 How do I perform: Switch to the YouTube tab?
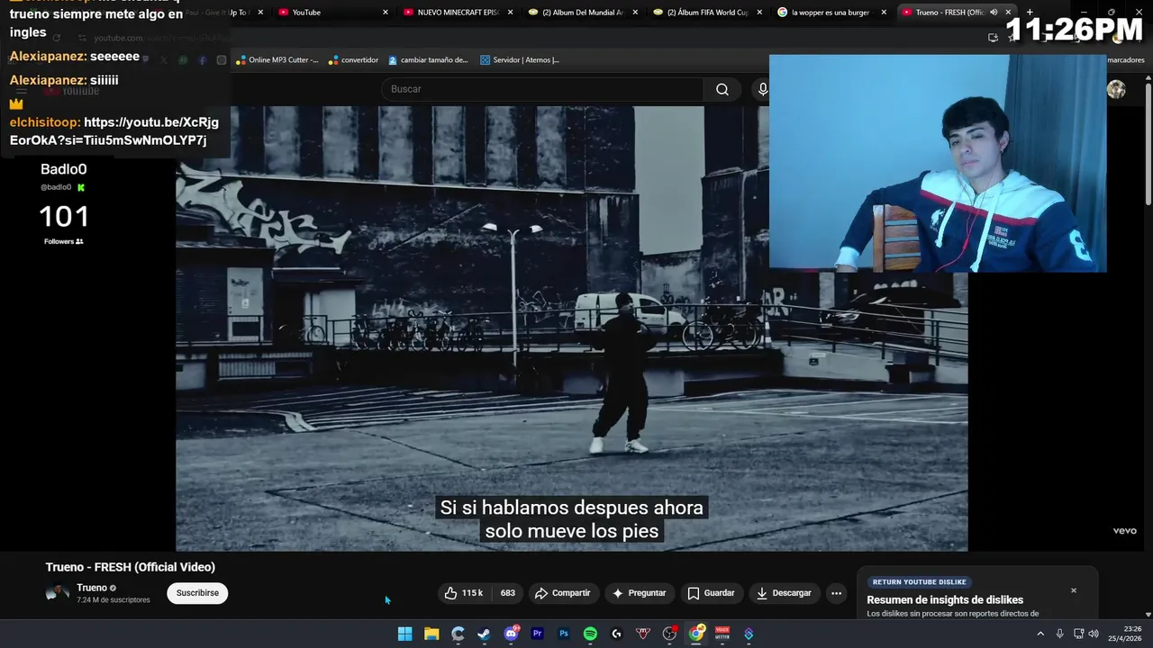tap(332, 13)
